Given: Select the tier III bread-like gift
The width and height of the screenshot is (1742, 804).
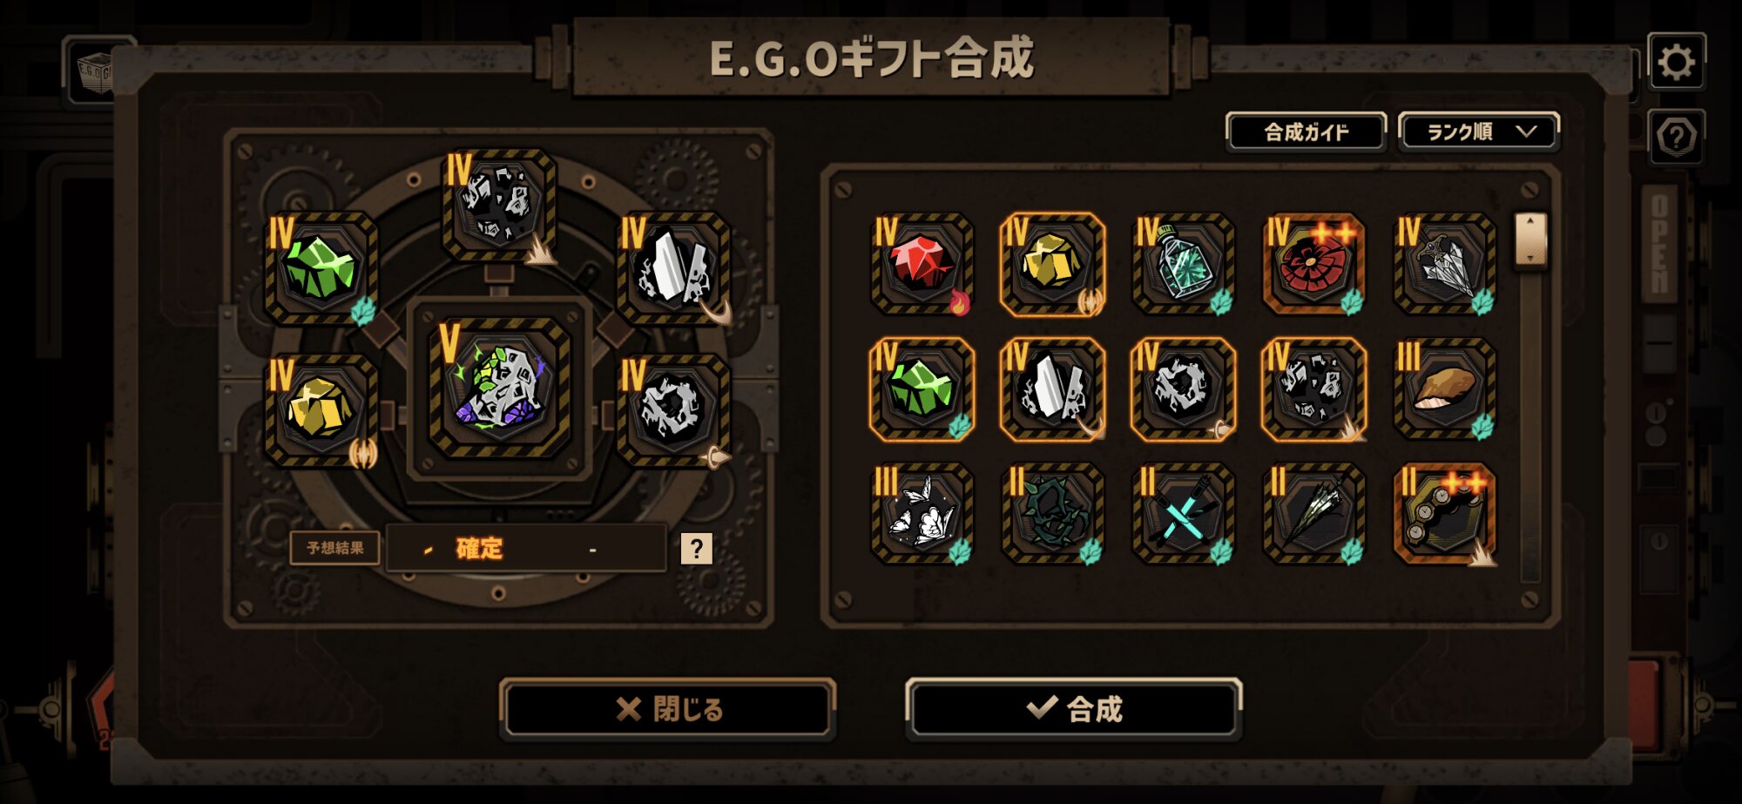Looking at the screenshot, I should (x=1444, y=388).
